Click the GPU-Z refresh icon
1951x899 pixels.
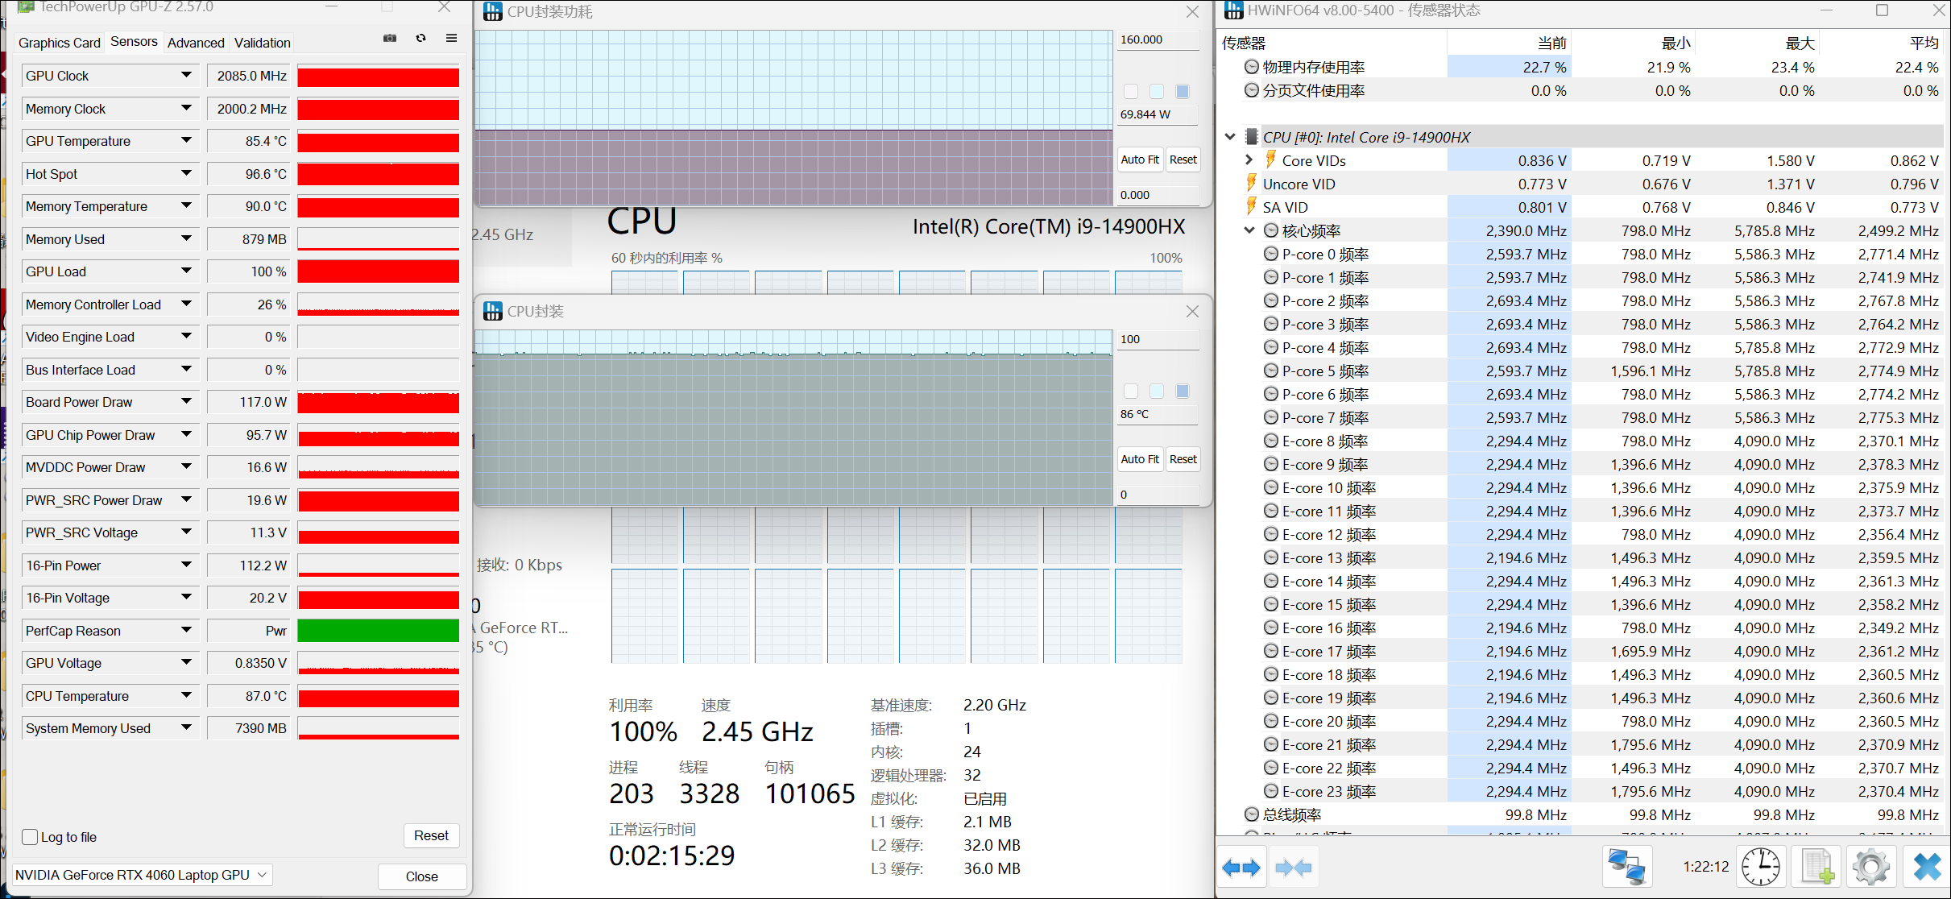[420, 39]
